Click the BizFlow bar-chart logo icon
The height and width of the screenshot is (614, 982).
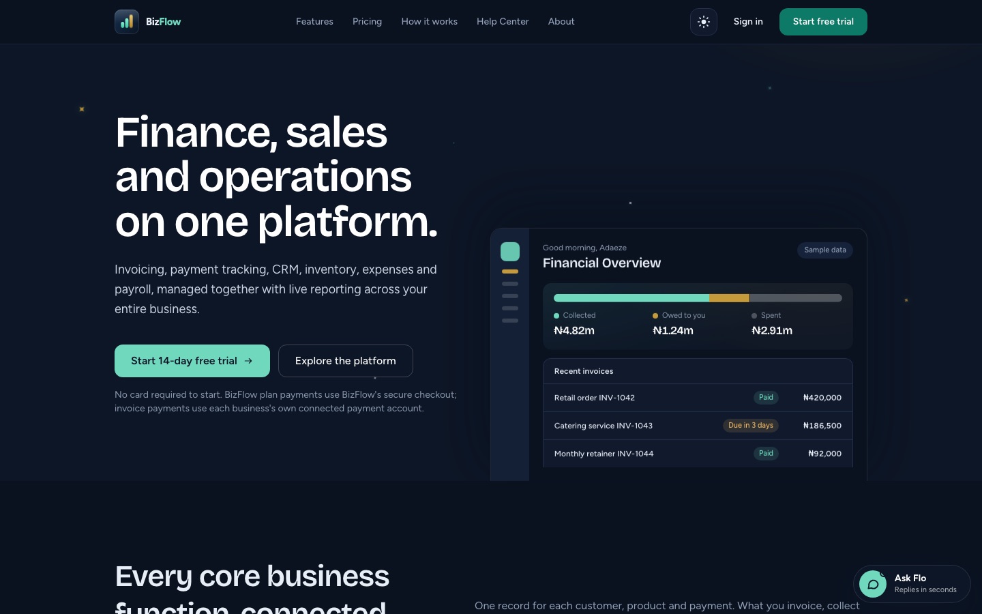pyautogui.click(x=127, y=22)
